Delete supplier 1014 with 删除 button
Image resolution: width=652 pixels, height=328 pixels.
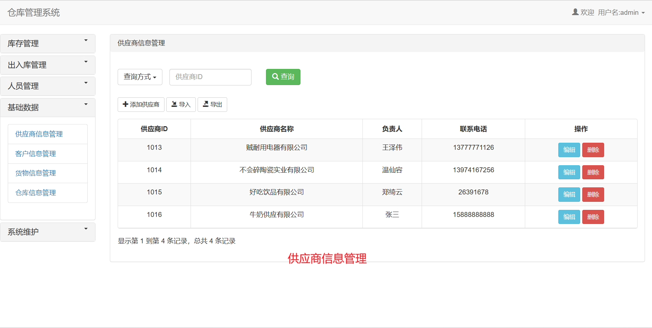point(593,172)
